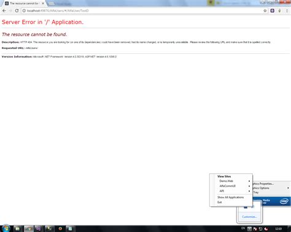Go back to the previous page
Viewport: 291px width, 232px height.
(x=4, y=10)
